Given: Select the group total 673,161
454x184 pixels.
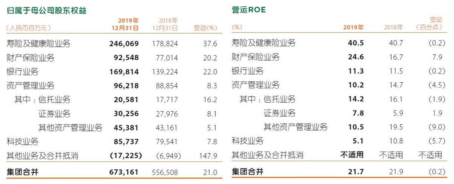Looking at the screenshot, I should point(124,172).
